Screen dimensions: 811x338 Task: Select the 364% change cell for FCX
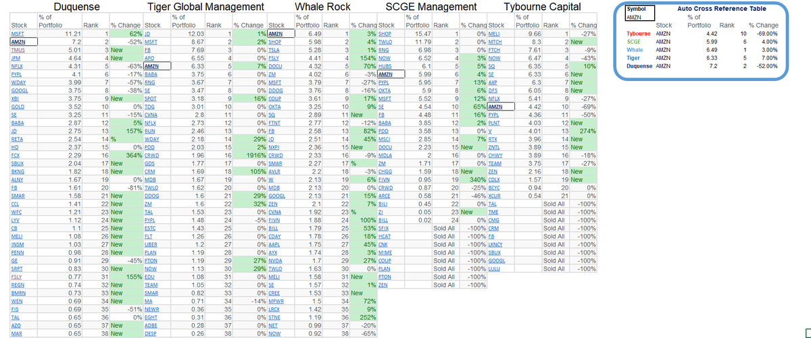click(126, 155)
